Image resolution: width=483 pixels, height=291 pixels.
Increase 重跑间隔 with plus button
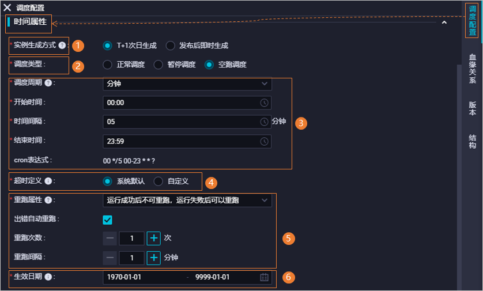click(x=154, y=258)
